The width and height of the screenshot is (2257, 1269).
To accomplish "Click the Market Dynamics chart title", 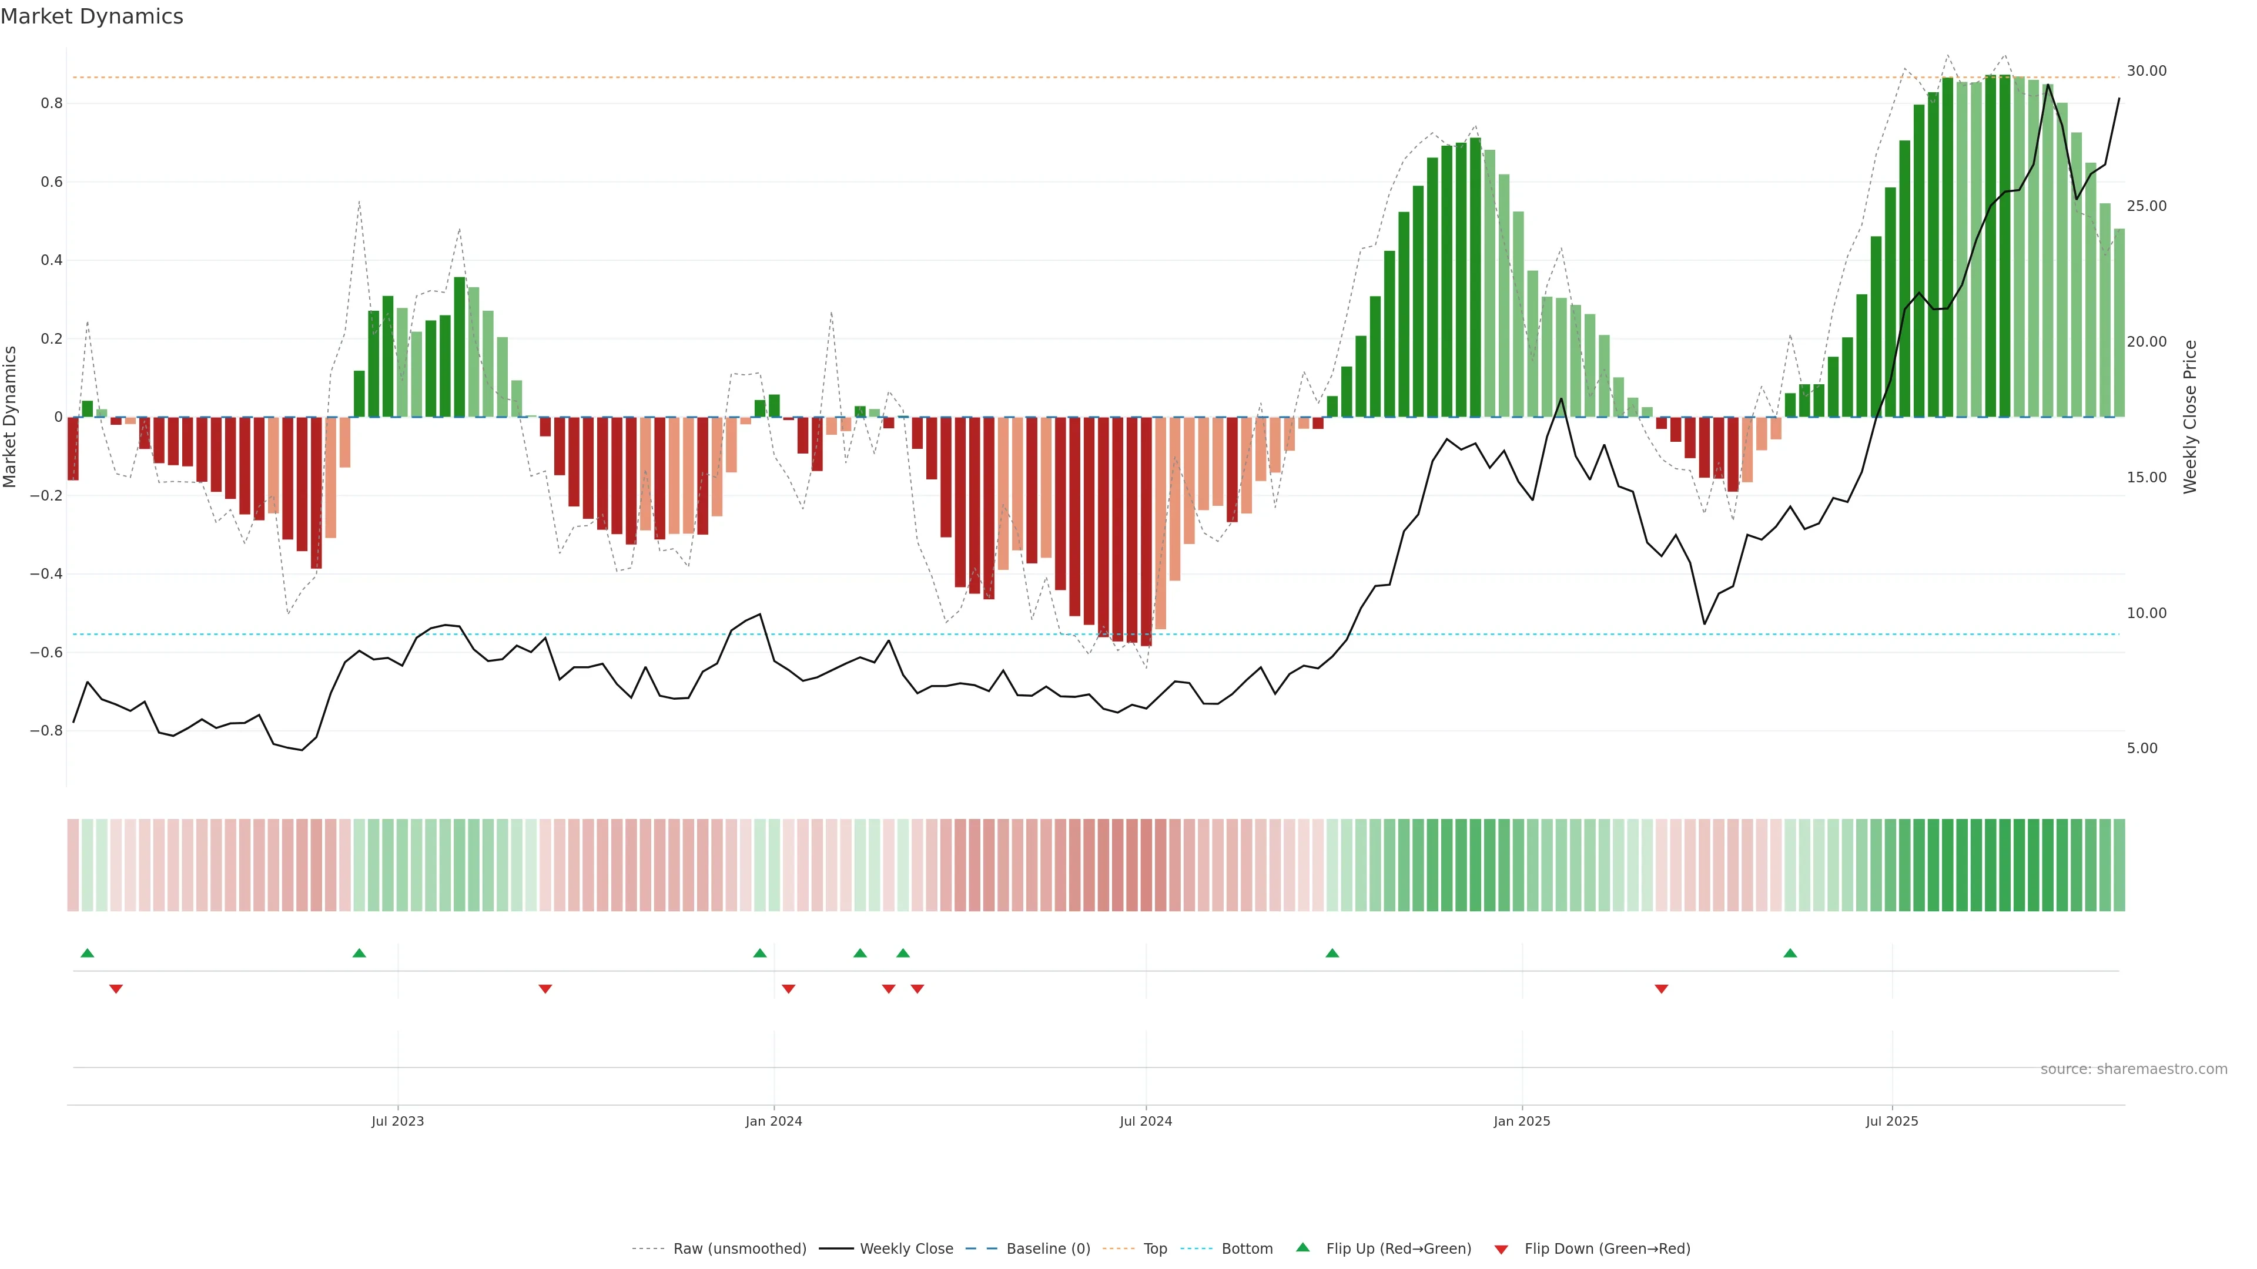I will coord(92,16).
